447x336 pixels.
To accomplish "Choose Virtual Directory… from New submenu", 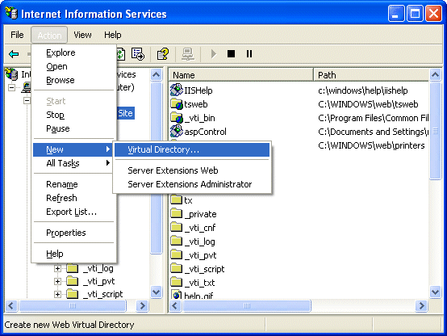I will [192, 149].
